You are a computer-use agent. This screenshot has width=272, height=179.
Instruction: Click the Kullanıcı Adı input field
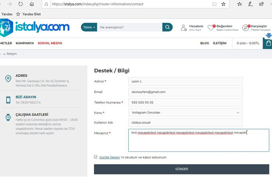pyautogui.click(x=185, y=123)
